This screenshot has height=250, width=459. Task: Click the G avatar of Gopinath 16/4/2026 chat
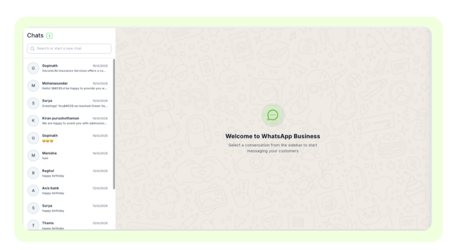pos(33,68)
